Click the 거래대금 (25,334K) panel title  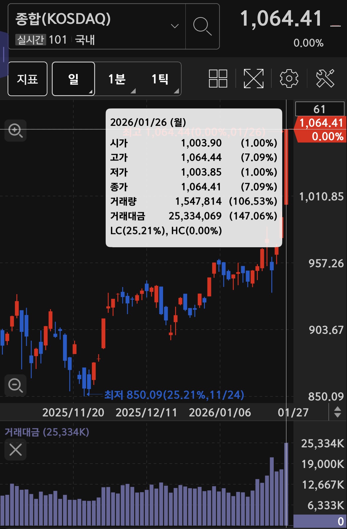47,432
